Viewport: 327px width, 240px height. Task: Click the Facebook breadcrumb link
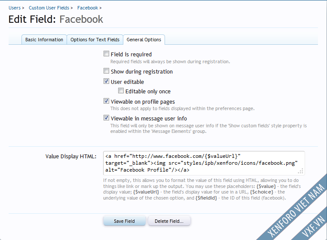click(88, 8)
